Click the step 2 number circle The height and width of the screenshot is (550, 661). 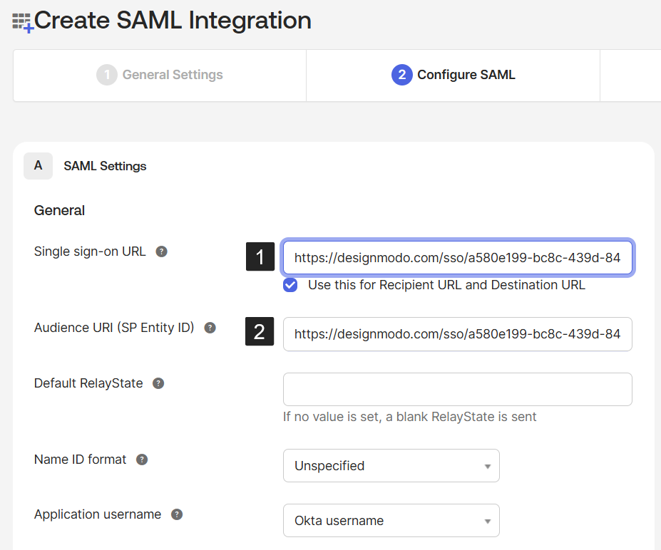401,75
